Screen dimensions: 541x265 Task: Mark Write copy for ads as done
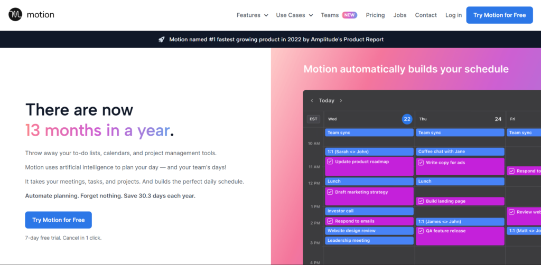(x=421, y=163)
